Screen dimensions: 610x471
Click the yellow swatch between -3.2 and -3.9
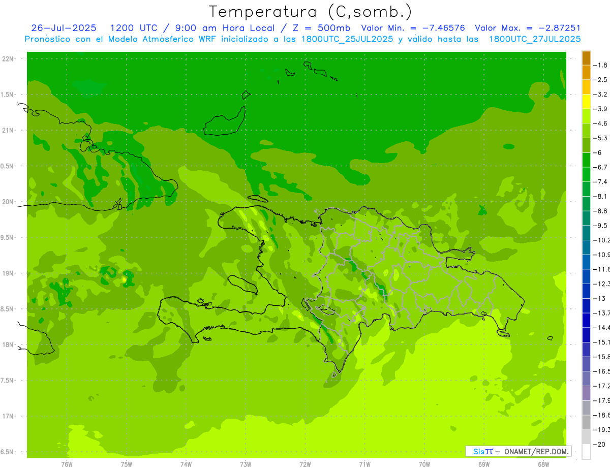[586, 102]
